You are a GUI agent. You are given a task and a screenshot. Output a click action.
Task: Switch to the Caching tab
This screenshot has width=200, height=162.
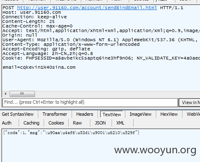click(x=31, y=123)
